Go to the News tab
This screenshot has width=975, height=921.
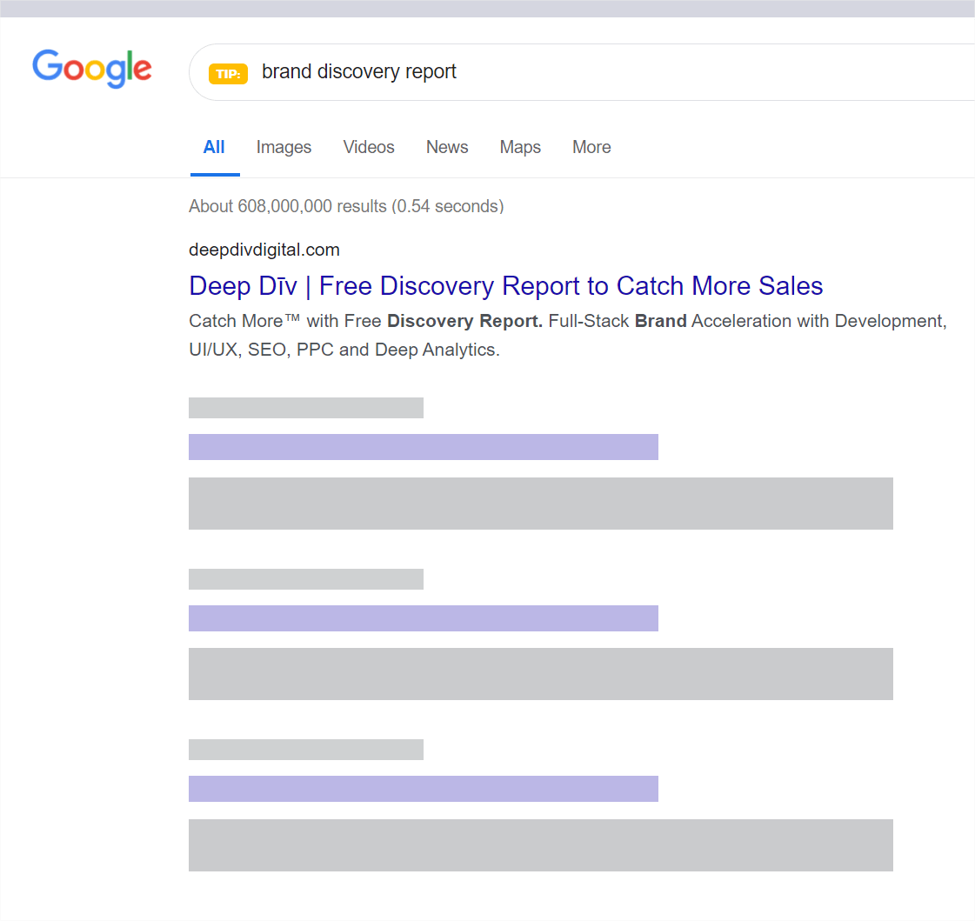point(447,147)
